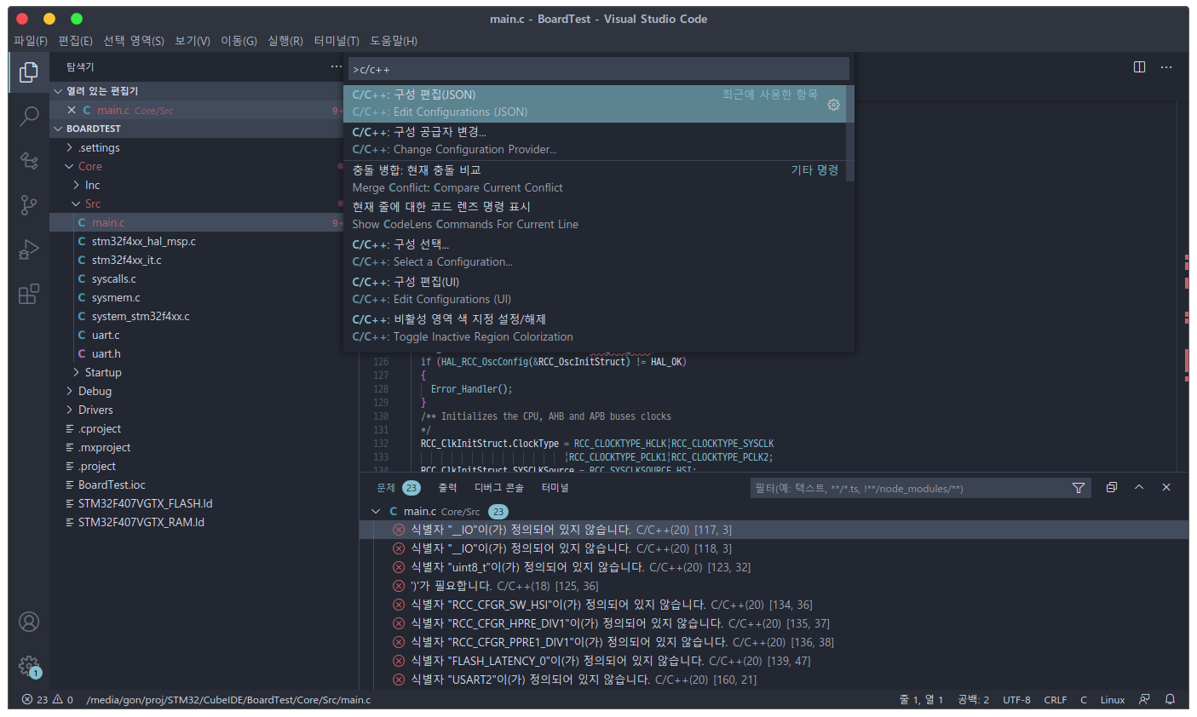Open the Explorer view in activity bar

click(29, 72)
